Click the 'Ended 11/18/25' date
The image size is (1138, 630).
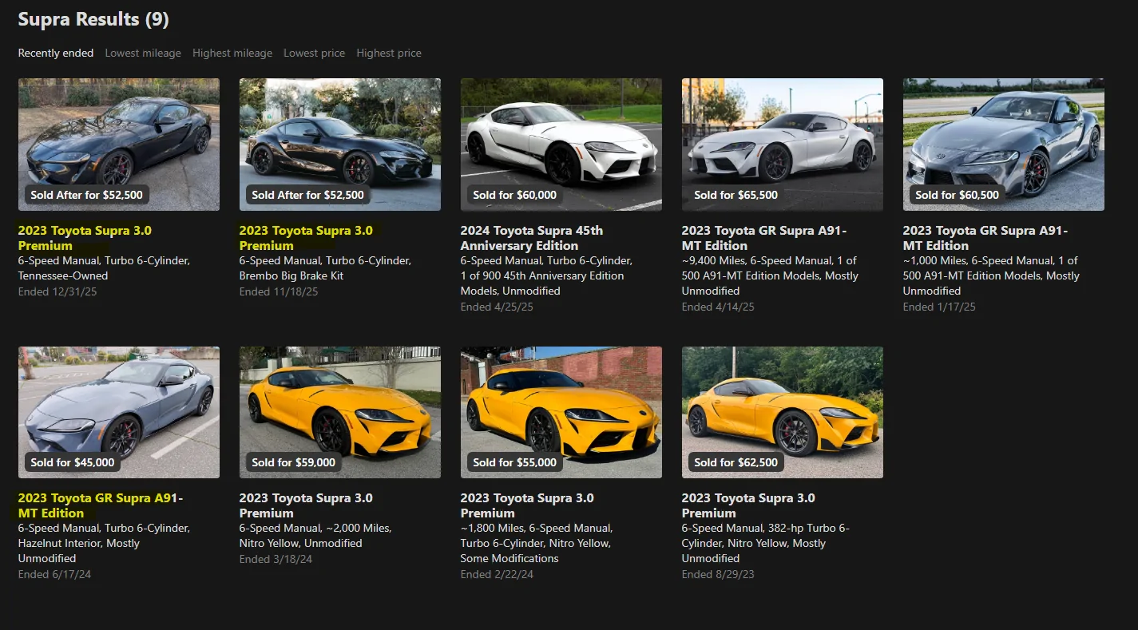279,291
